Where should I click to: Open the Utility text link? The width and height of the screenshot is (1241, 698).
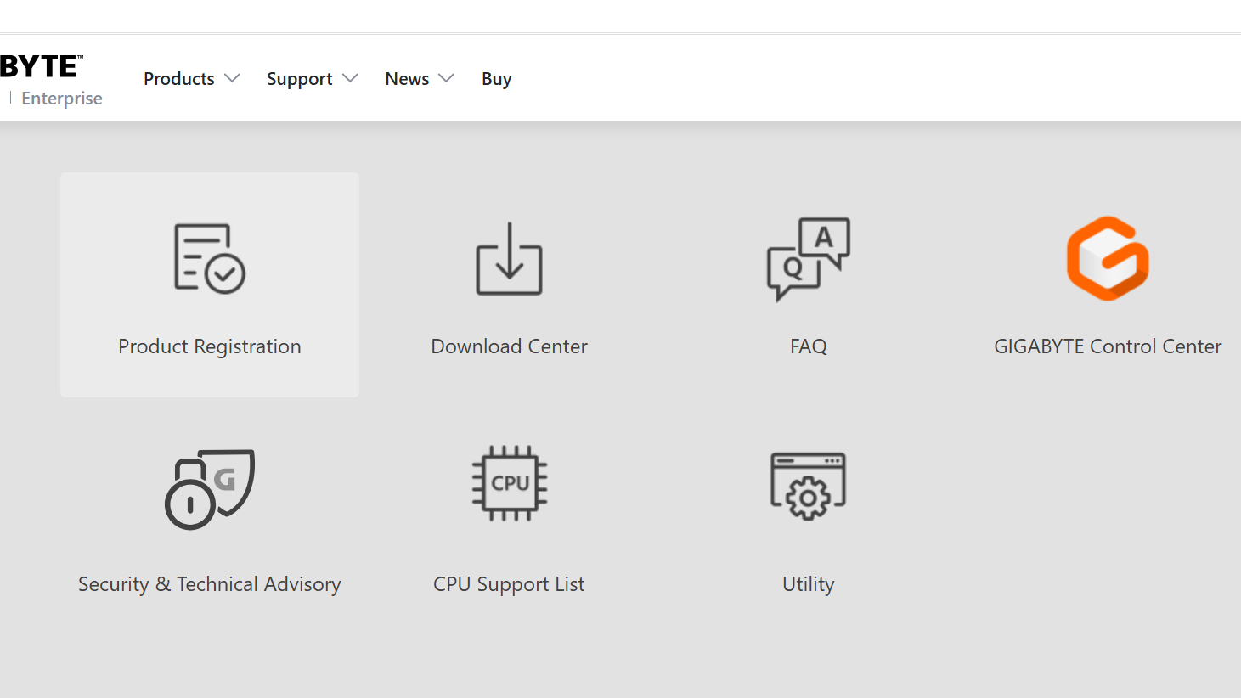[x=808, y=584]
